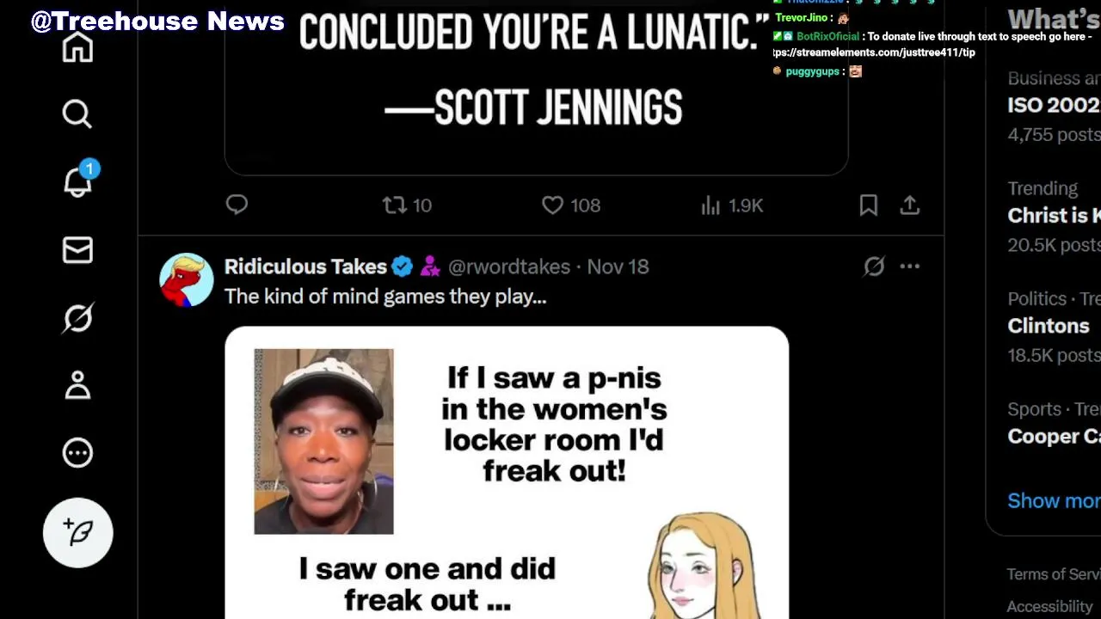Share the Scott Jennings post
The height and width of the screenshot is (619, 1101).
[910, 205]
